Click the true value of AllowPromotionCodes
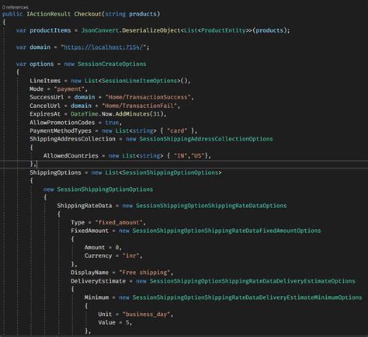Image resolution: width=368 pixels, height=337 pixels. coord(112,123)
